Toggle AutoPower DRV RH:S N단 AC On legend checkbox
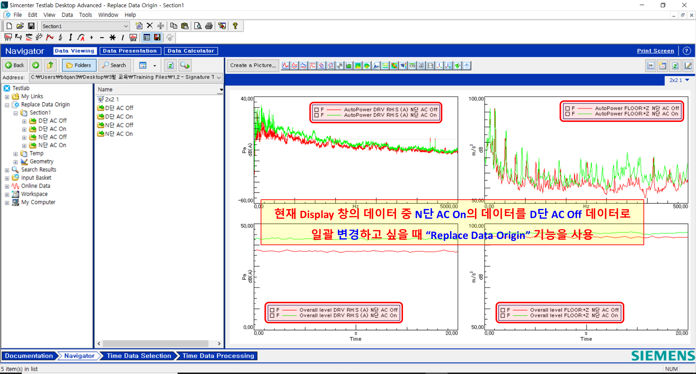The image size is (696, 374). coord(316,115)
